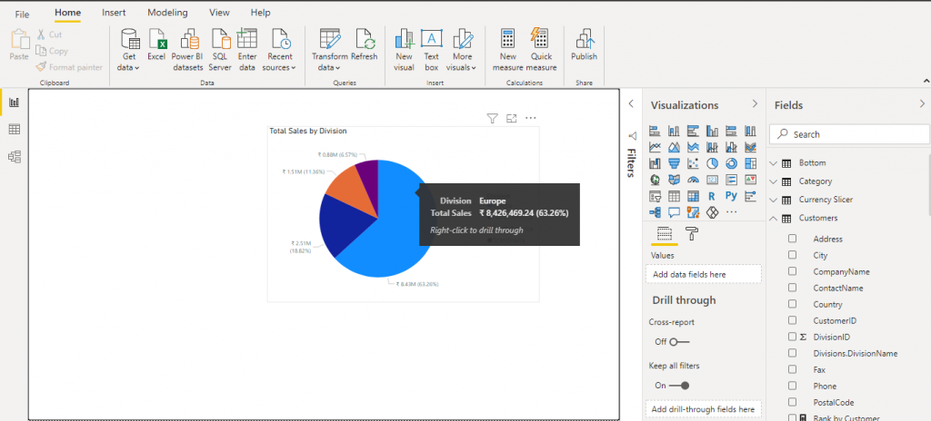Check the ContactName field

click(x=792, y=288)
